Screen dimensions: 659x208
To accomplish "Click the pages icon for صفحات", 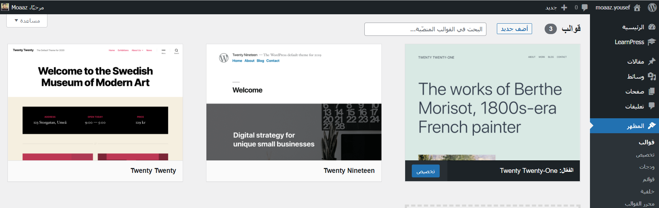I will click(652, 91).
